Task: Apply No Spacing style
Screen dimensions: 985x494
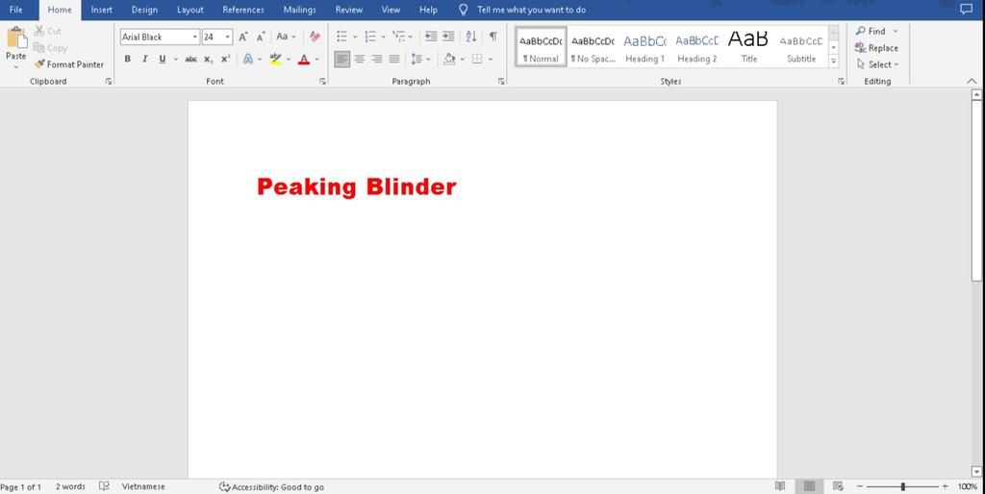Action: [x=593, y=47]
